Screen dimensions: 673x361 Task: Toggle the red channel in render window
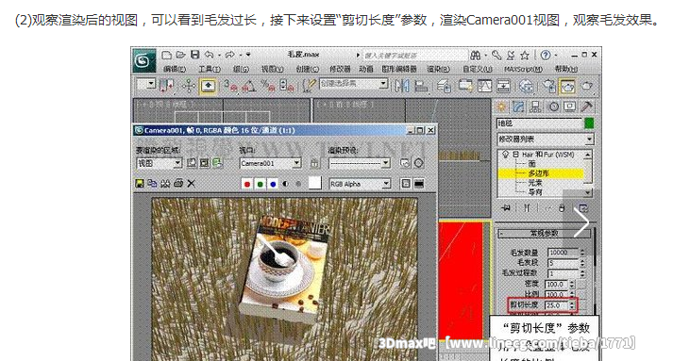246,184
